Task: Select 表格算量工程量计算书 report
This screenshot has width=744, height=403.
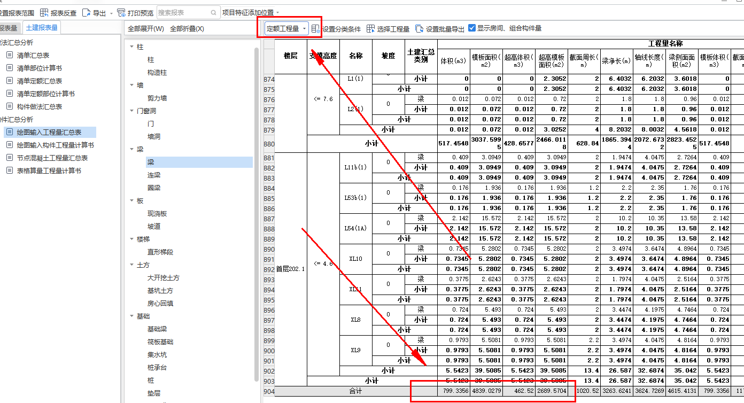Action: tap(49, 170)
